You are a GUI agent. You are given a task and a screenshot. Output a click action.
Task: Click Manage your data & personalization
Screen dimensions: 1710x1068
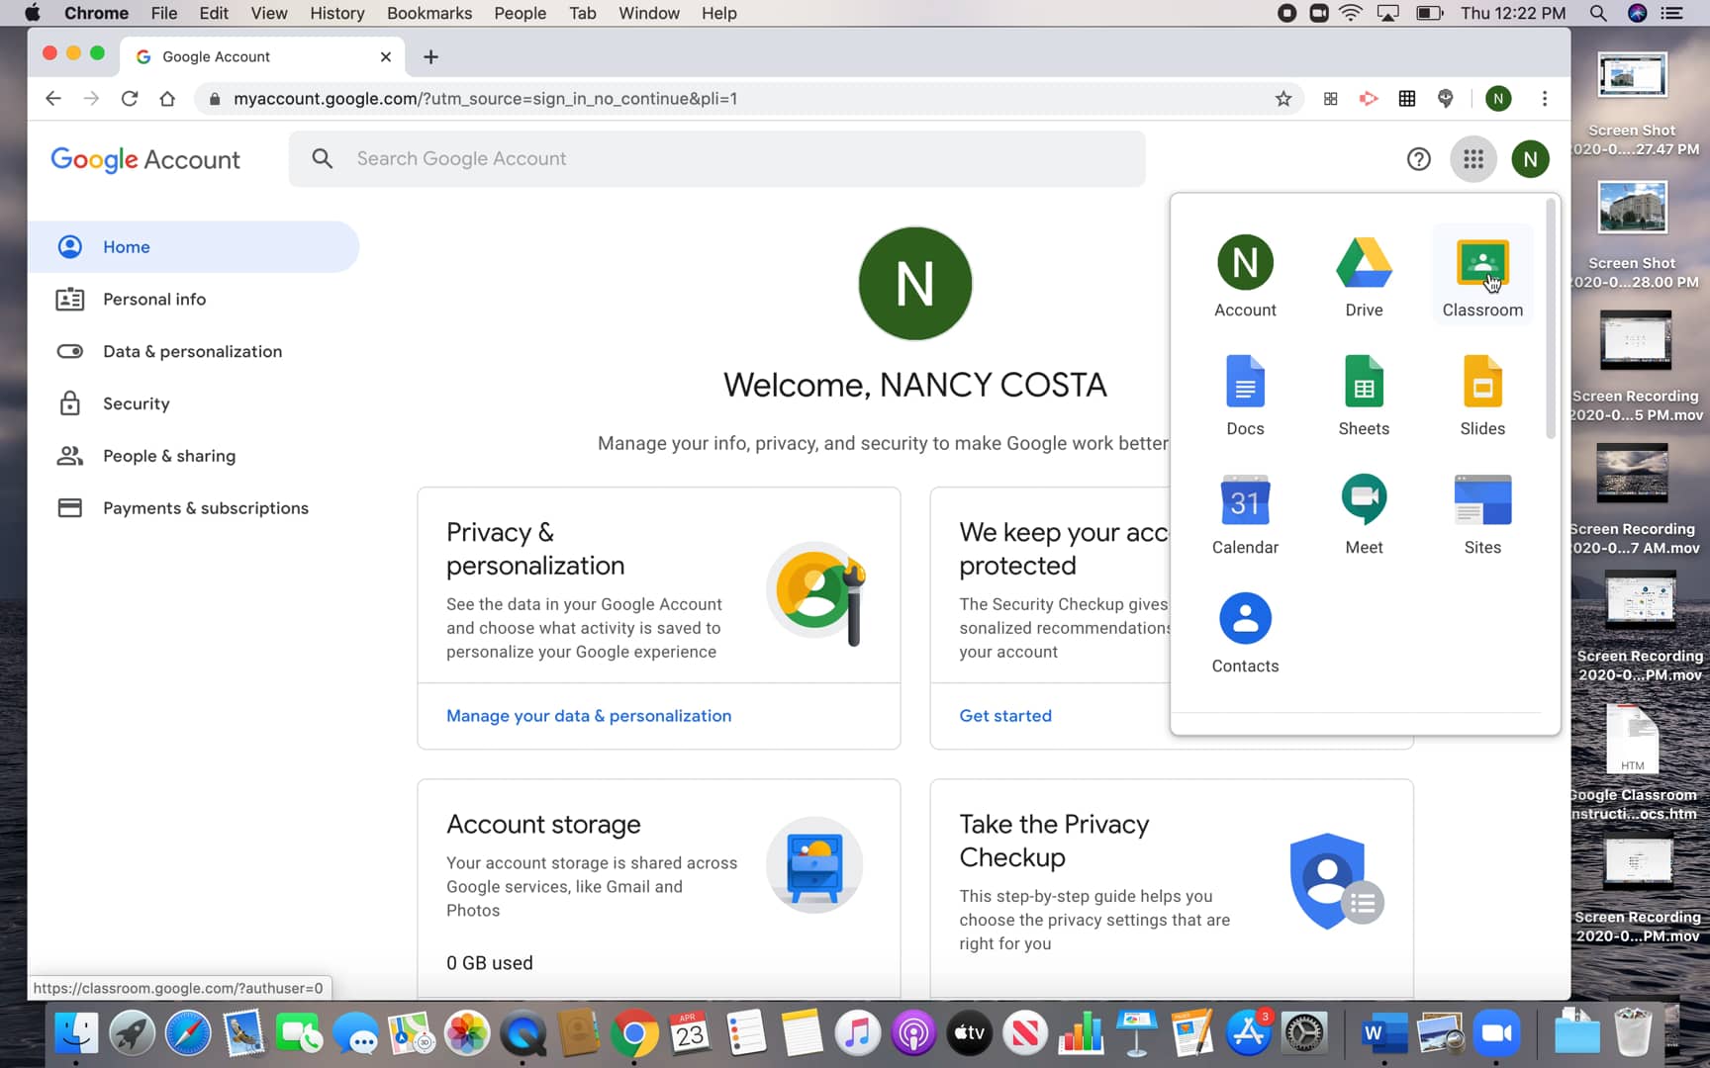589,715
